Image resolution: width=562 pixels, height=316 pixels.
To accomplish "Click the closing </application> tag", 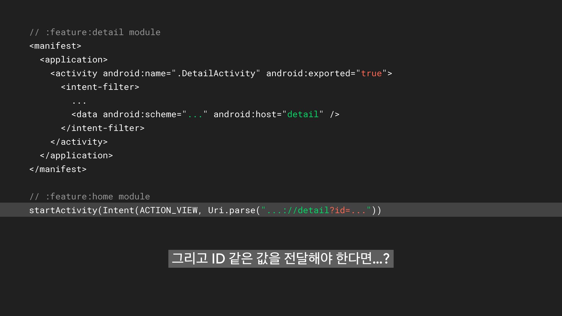I will 76,156.
